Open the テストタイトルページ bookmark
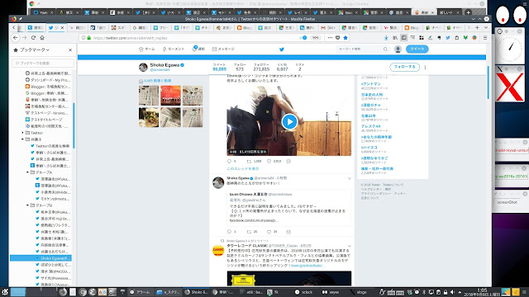This screenshot has height=297, width=529. [x=44, y=120]
